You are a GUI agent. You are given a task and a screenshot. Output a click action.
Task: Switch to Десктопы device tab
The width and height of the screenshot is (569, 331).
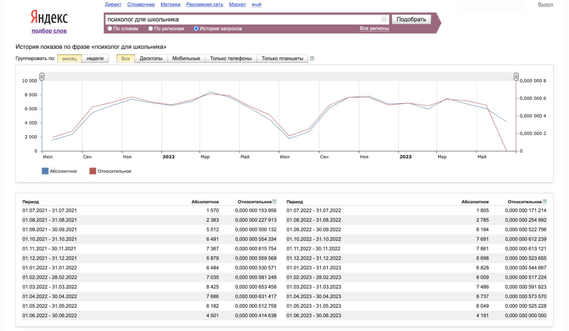coord(151,59)
